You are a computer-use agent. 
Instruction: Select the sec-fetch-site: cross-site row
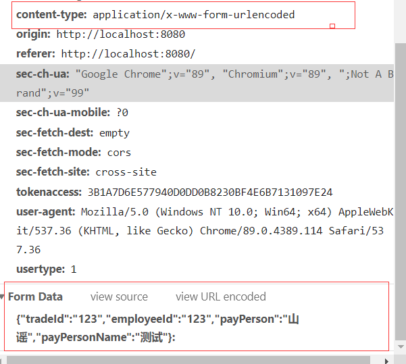click(x=86, y=172)
